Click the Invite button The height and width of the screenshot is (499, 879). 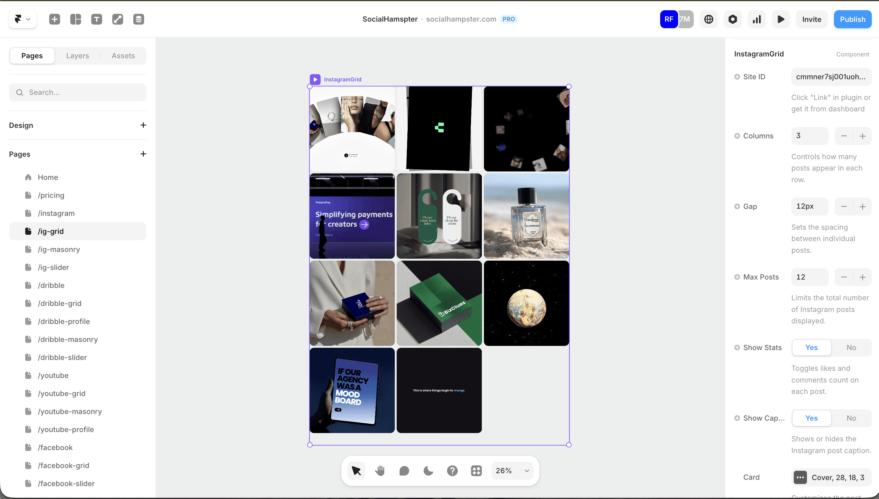[x=811, y=19]
